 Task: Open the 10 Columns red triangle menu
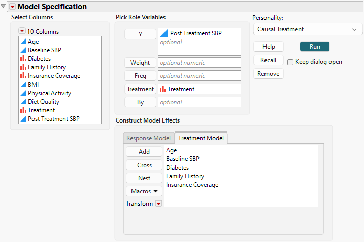pos(22,31)
